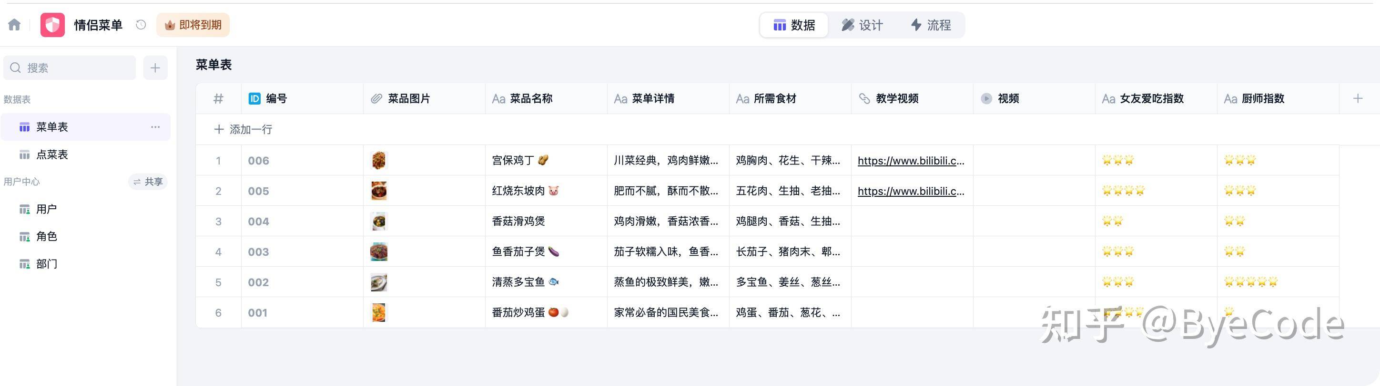Select the 厨师指数 column header
This screenshot has height=386, width=1380.
pos(1278,98)
